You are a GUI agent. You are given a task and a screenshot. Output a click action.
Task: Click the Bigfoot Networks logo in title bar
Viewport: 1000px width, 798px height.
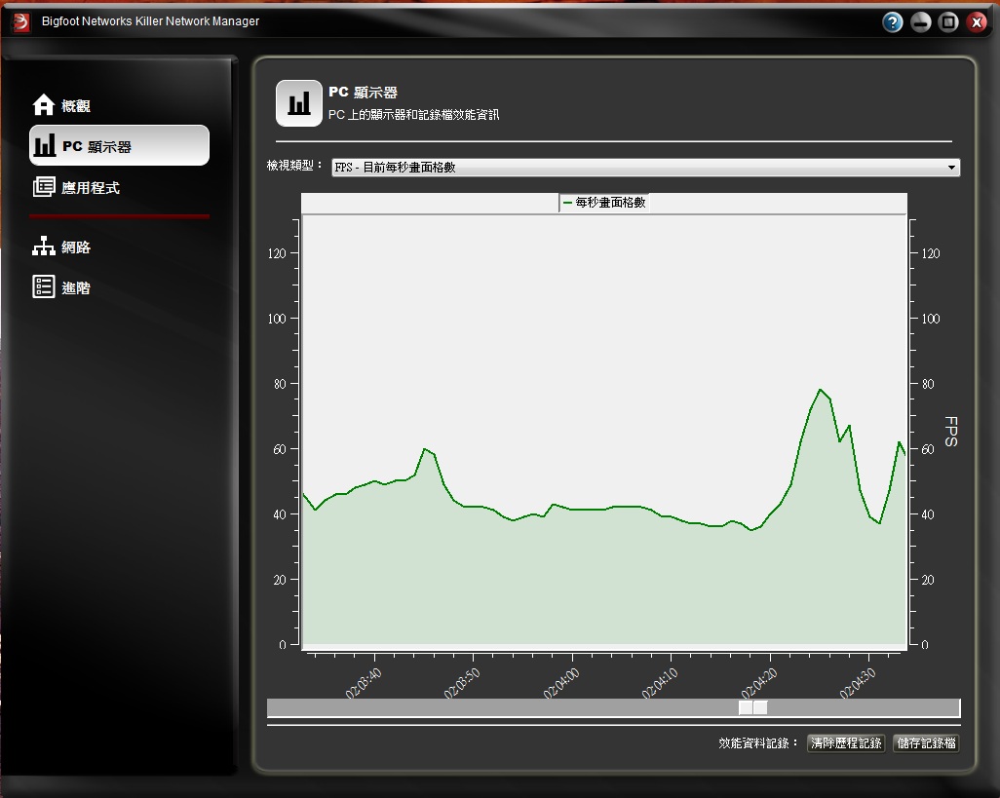coord(21,21)
